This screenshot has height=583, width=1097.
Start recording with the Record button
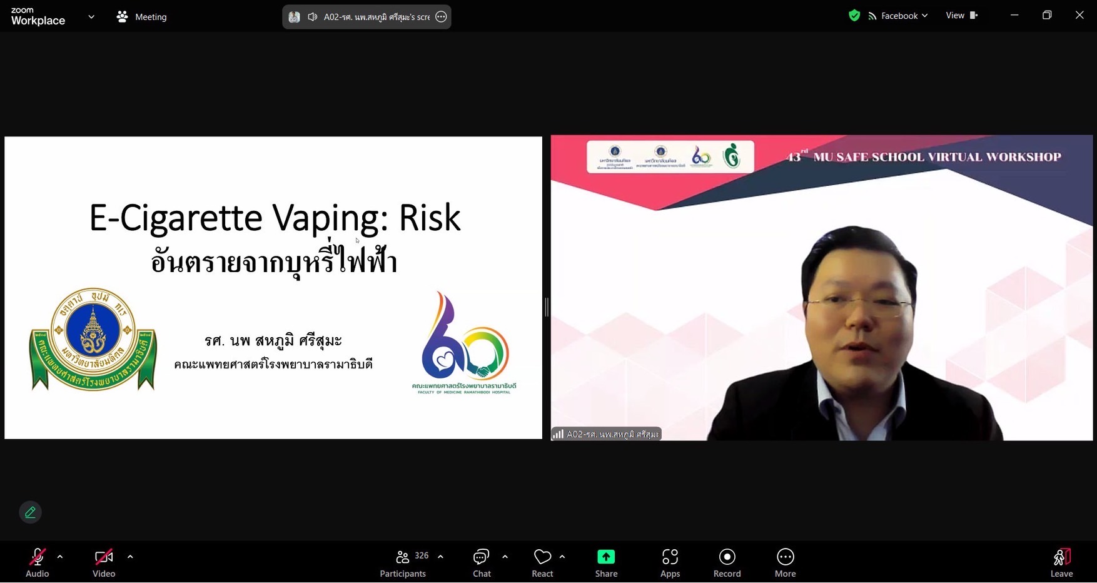pyautogui.click(x=727, y=563)
